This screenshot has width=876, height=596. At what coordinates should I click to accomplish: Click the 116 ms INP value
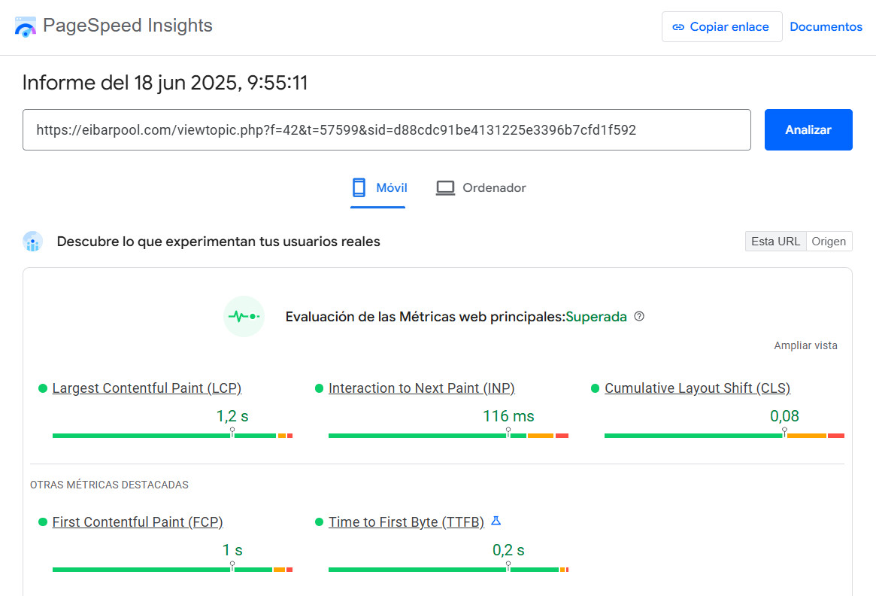[x=508, y=416]
